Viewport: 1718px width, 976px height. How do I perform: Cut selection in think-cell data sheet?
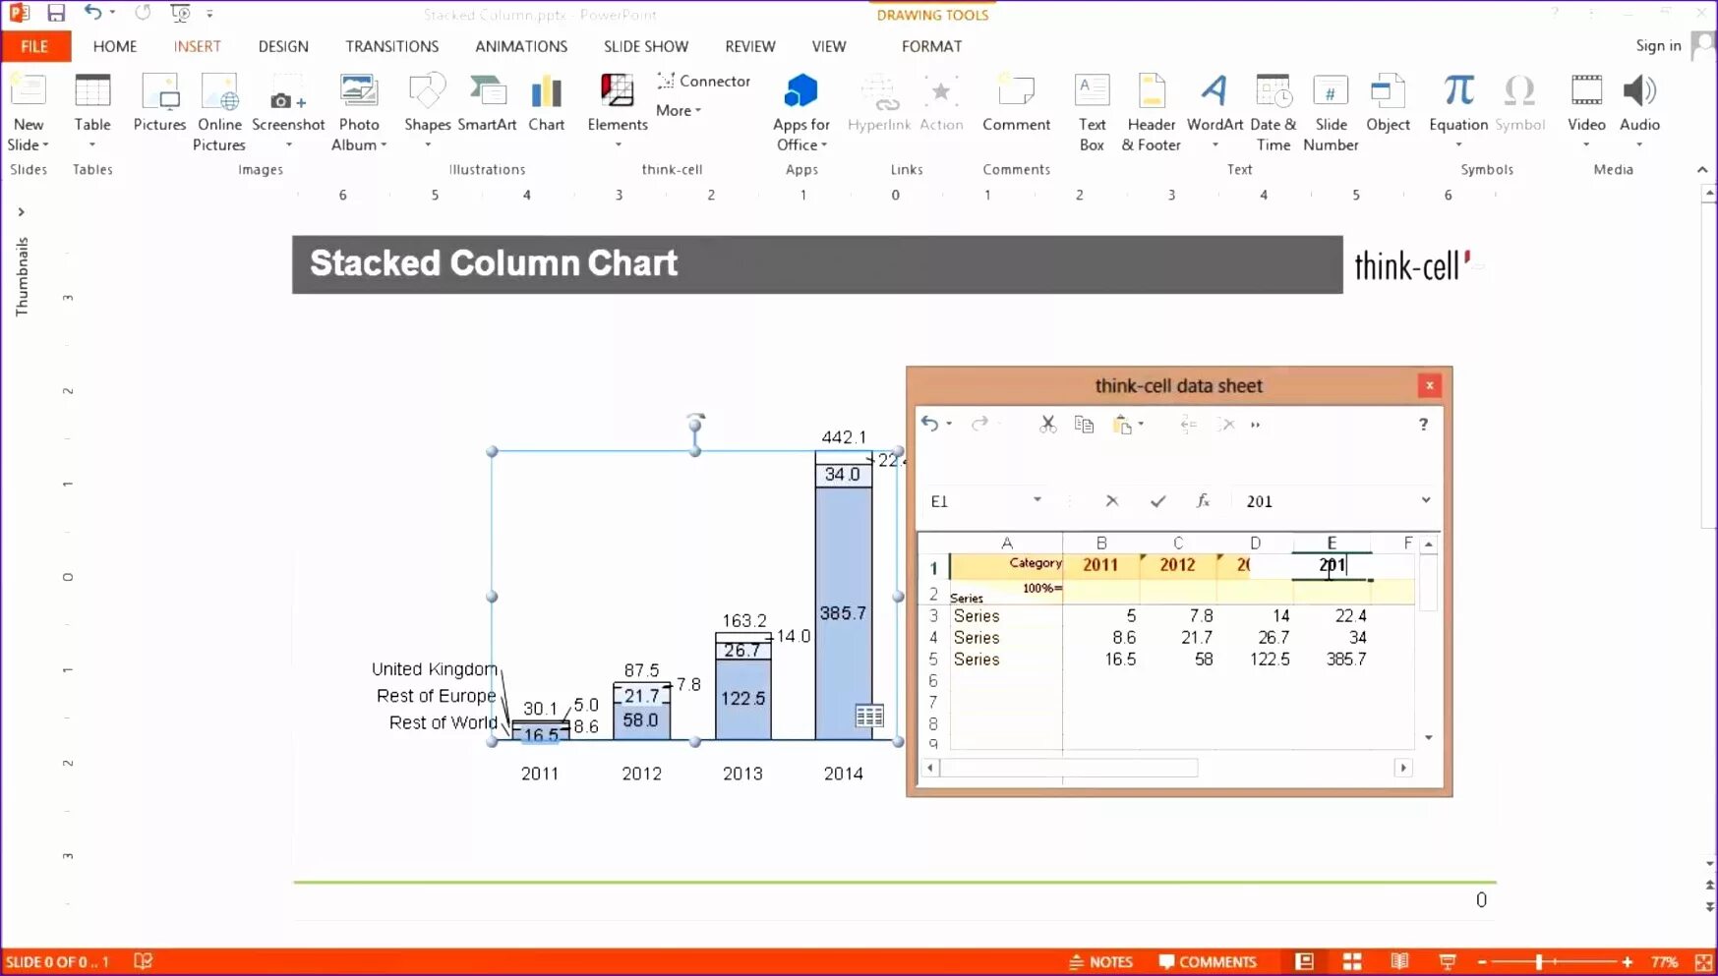pyautogui.click(x=1048, y=425)
